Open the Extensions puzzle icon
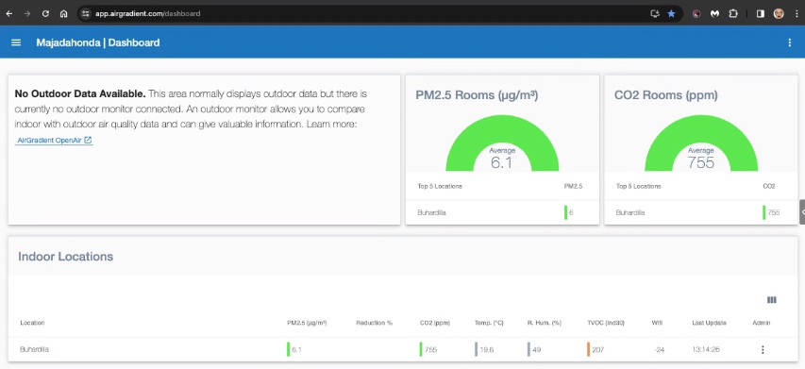Screen dimensions: 805x369 pos(733,14)
